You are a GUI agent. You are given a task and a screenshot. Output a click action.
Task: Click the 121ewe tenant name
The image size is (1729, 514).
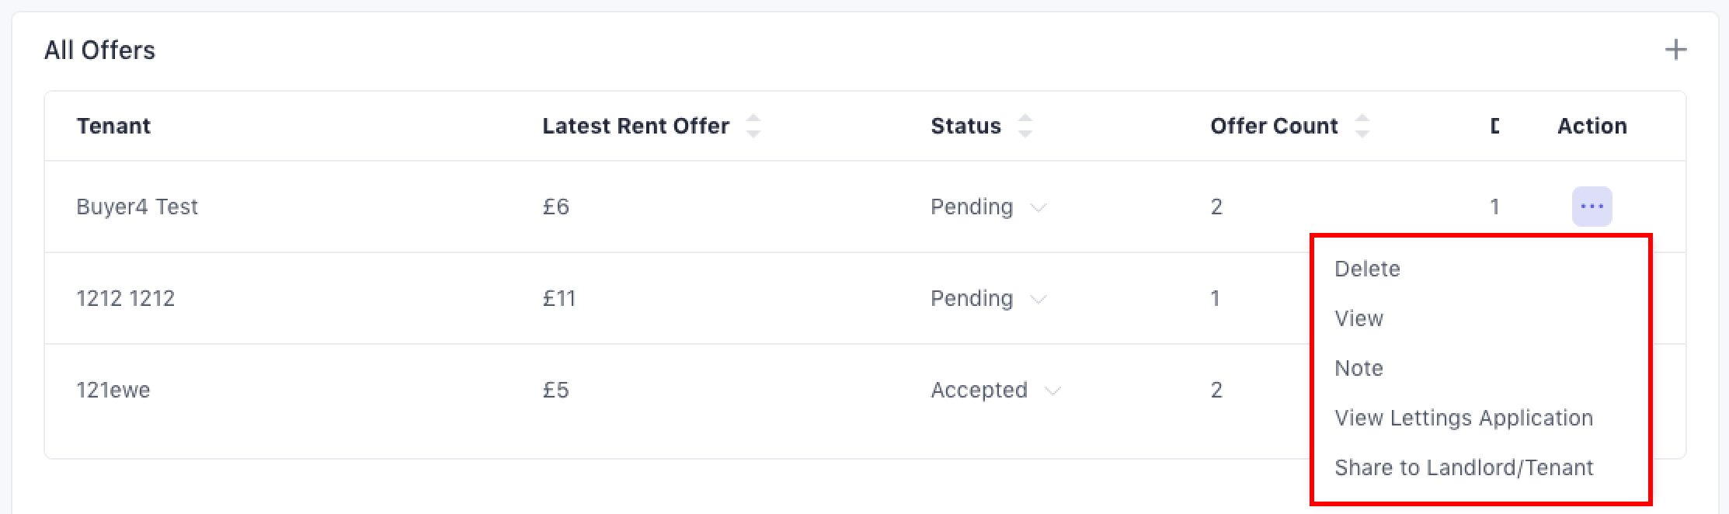113,390
